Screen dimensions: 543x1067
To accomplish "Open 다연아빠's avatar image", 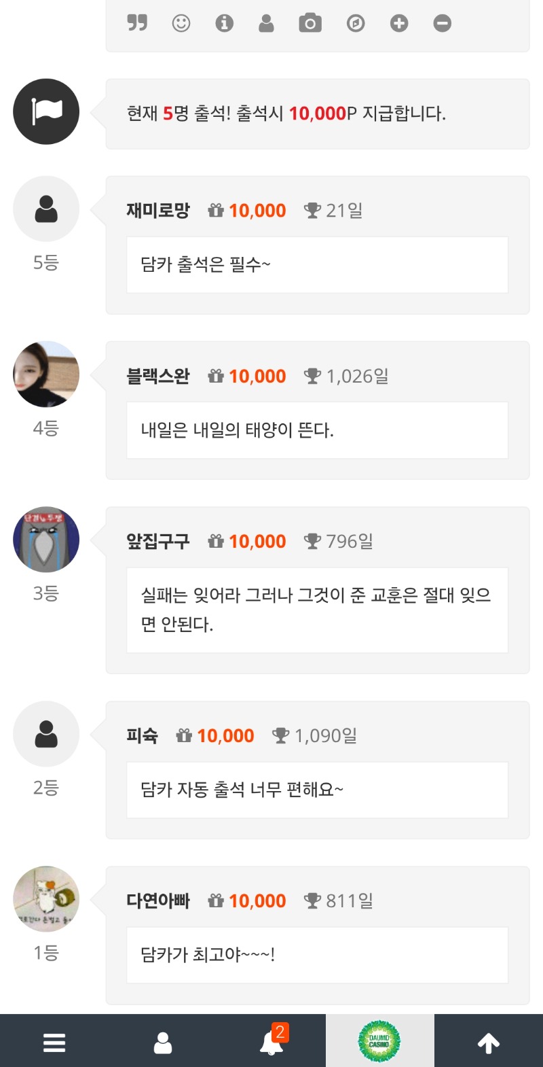I will coord(46,899).
